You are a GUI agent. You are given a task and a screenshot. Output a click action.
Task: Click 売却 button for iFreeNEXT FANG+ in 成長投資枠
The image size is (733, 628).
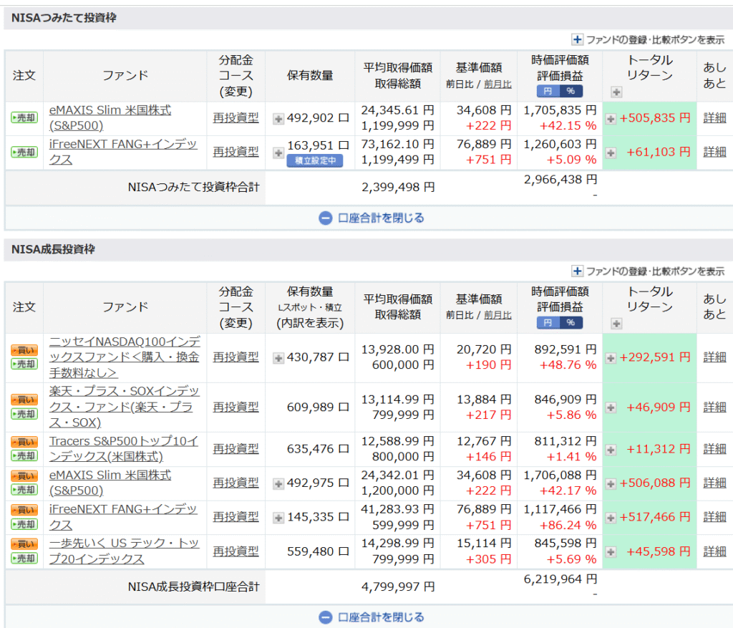click(24, 524)
